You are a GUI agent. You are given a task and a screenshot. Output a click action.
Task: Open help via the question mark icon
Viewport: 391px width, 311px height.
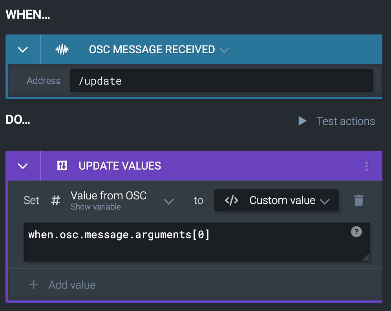[356, 232]
